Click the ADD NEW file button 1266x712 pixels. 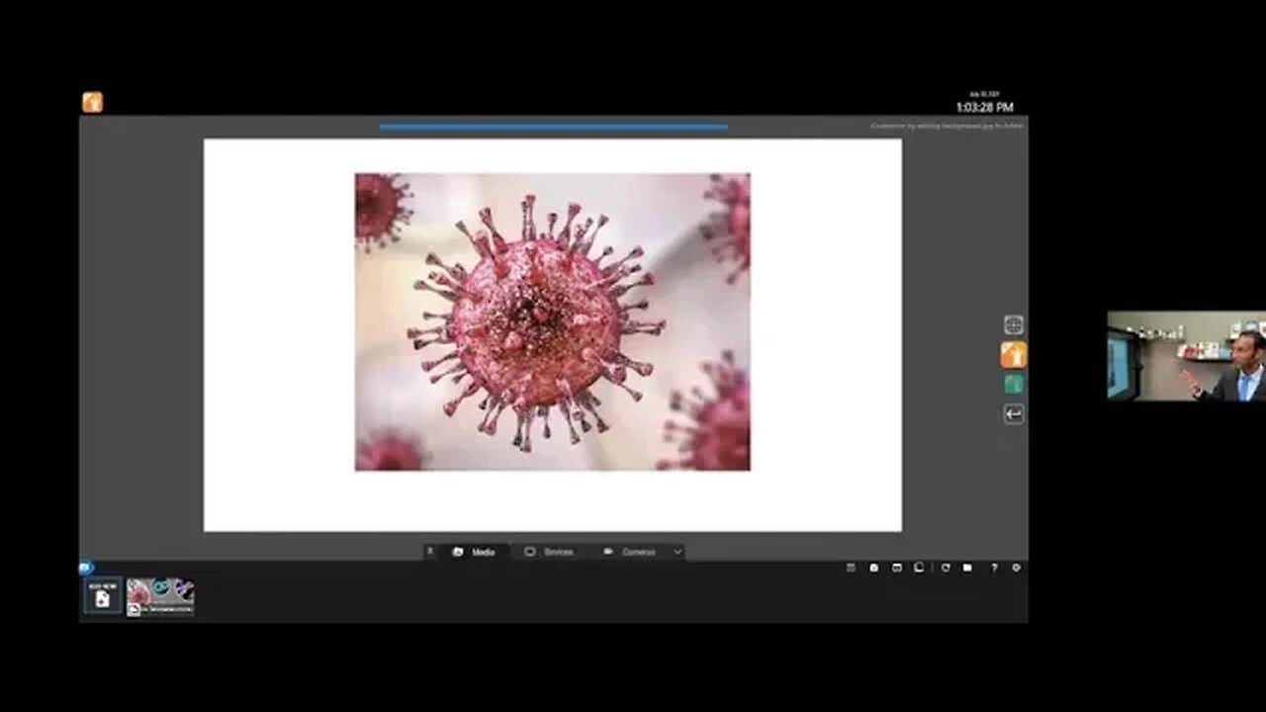point(103,595)
